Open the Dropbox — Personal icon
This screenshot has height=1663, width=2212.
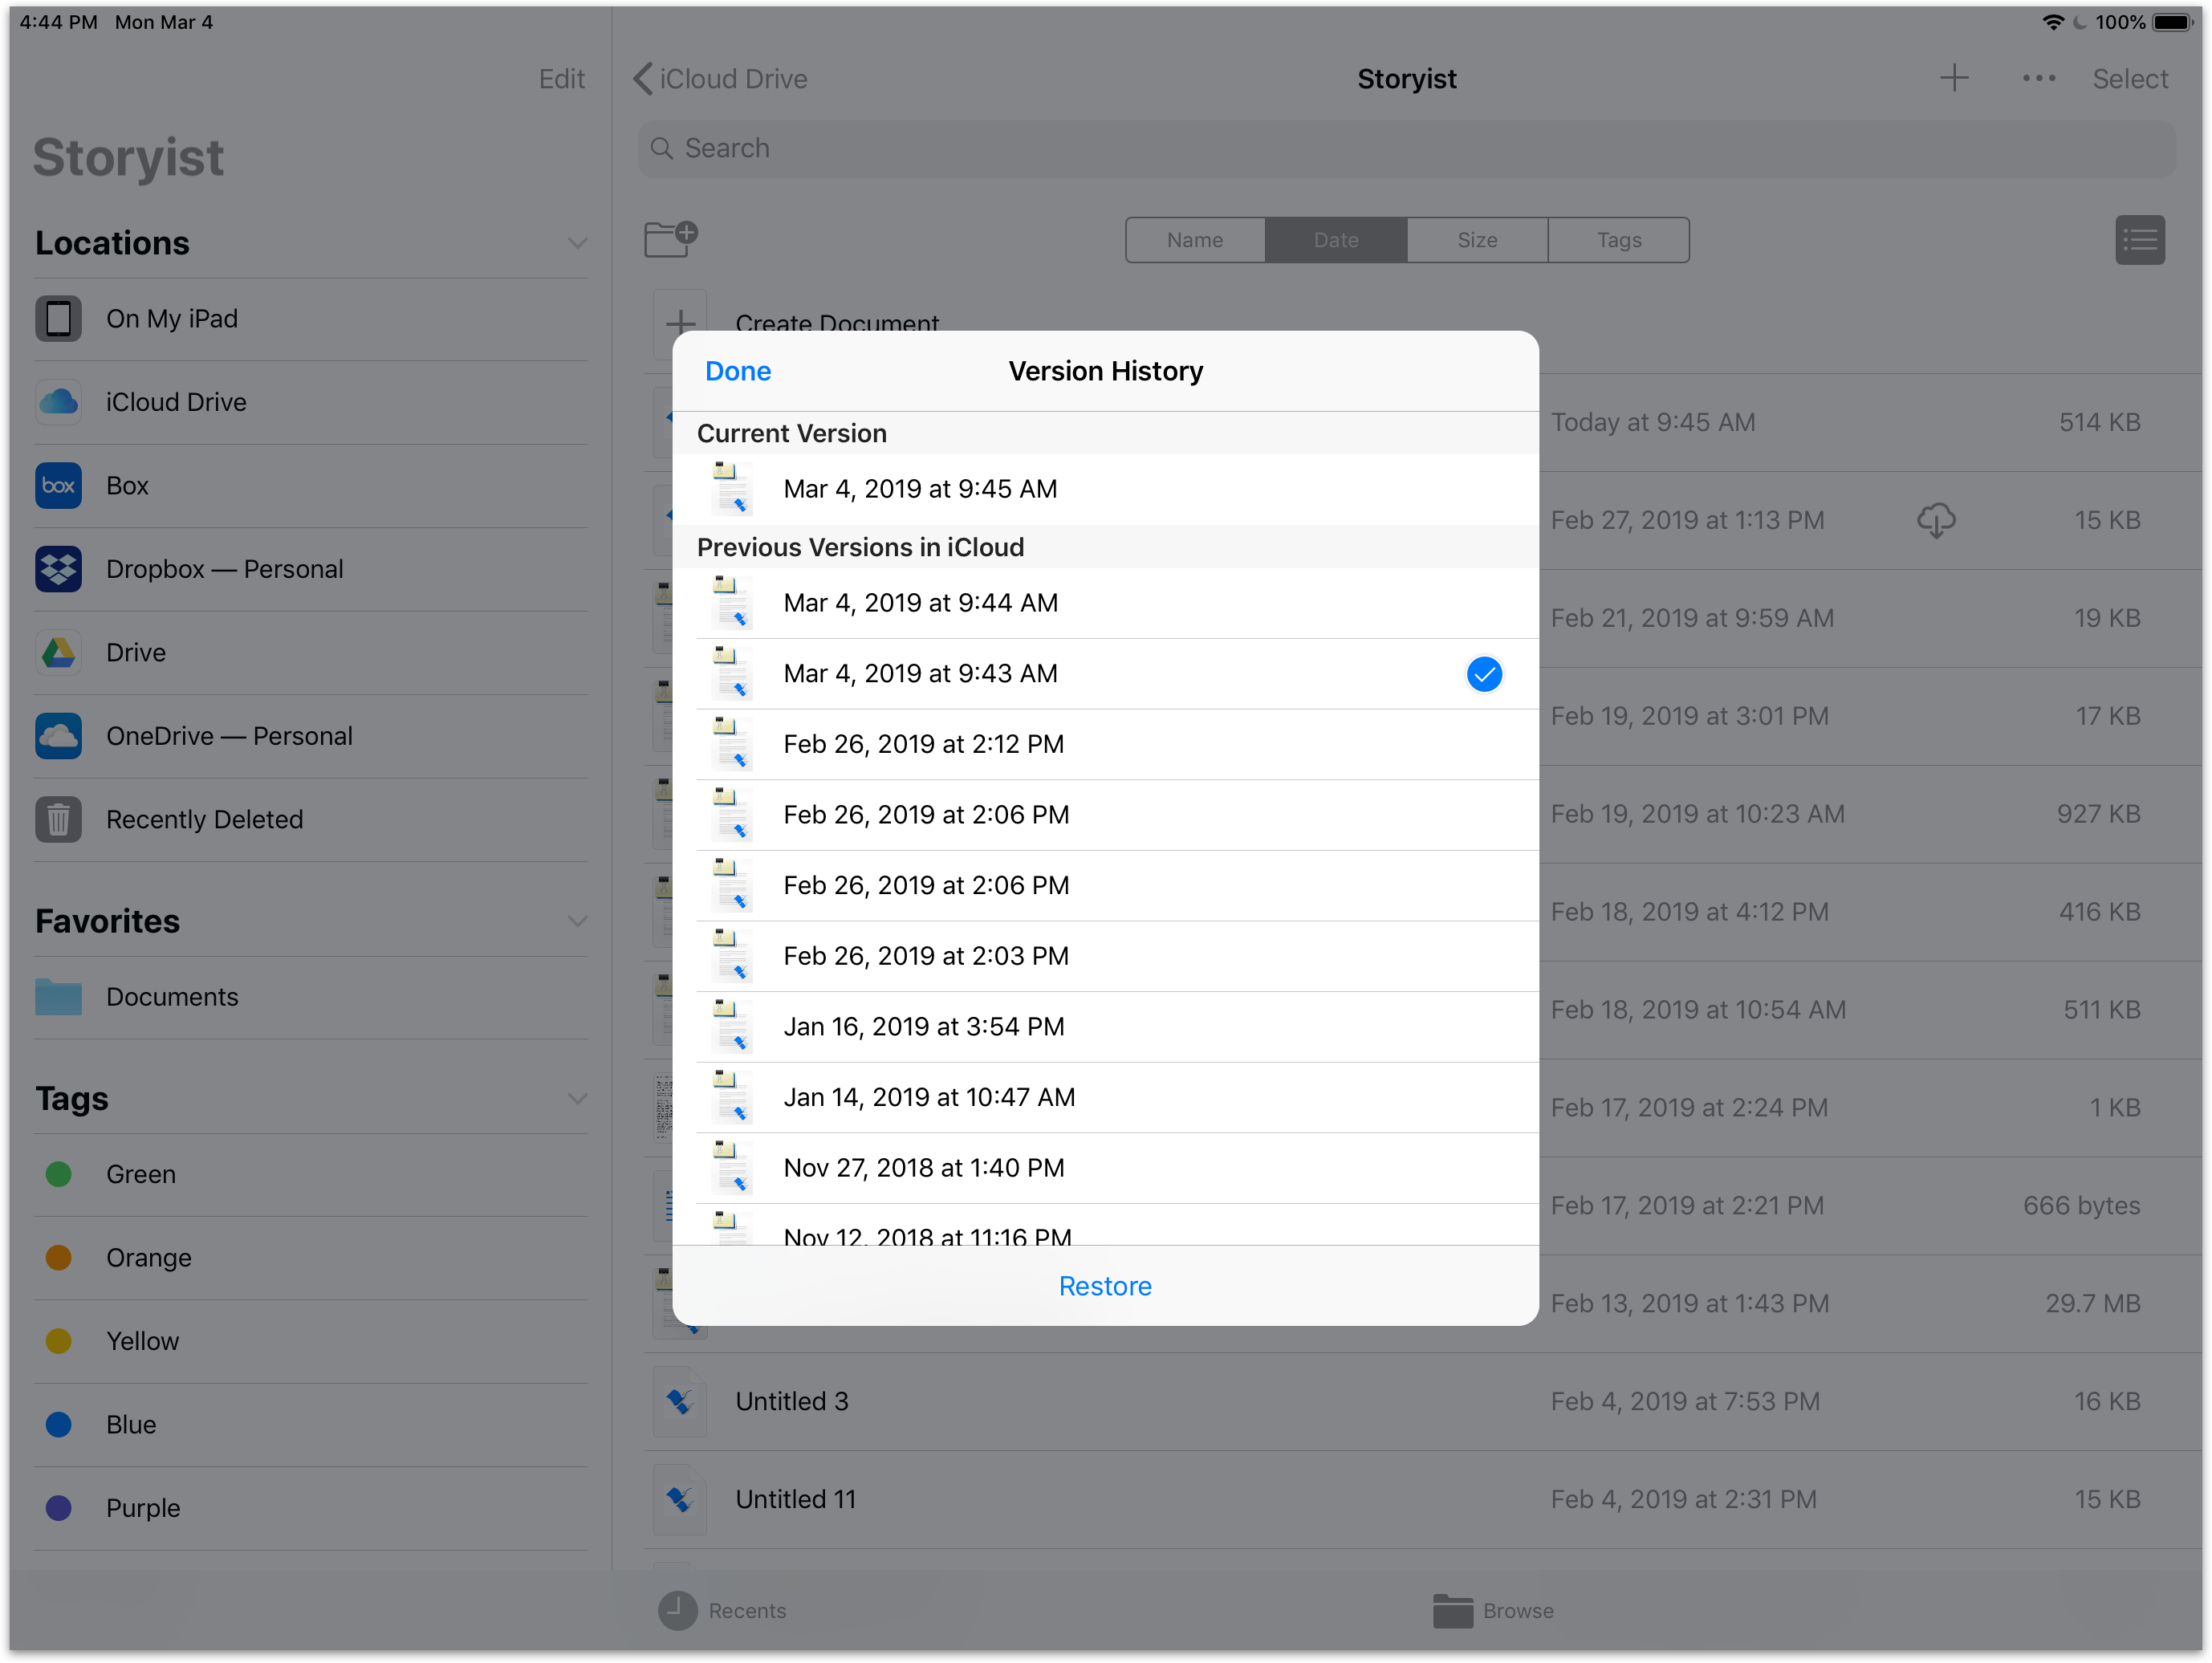click(x=58, y=569)
